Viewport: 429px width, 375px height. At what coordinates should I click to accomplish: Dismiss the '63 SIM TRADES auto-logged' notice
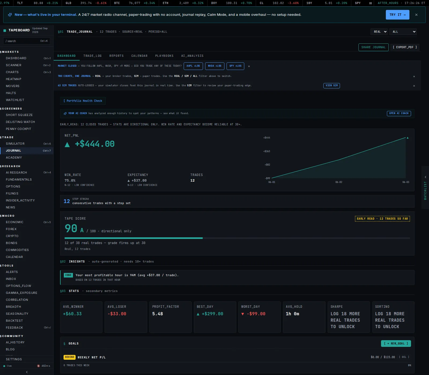(x=414, y=86)
